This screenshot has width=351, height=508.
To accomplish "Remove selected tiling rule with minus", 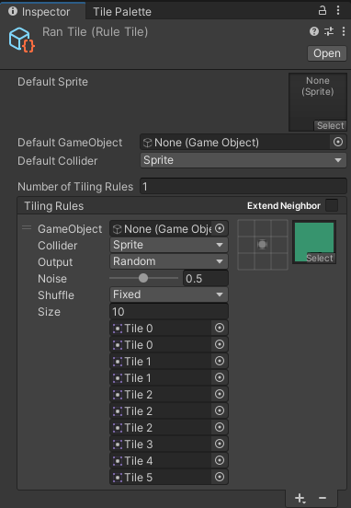I will coord(323,498).
